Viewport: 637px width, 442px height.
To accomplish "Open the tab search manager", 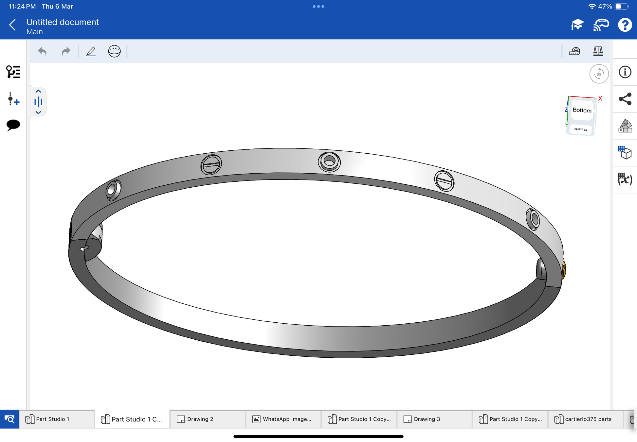I will 9,419.
